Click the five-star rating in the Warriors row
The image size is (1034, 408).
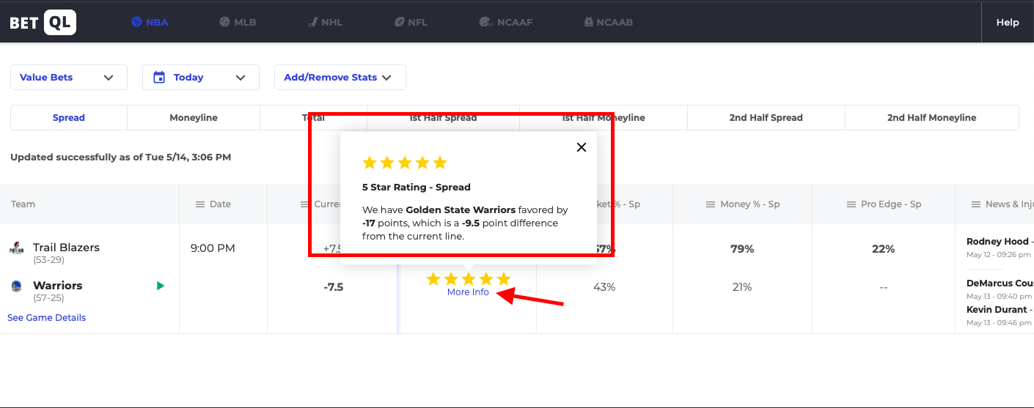tap(468, 278)
